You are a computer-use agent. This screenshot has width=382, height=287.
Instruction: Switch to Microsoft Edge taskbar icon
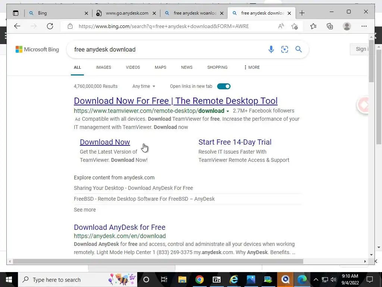(x=302, y=280)
